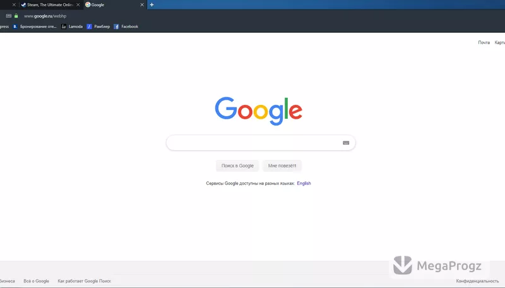Image resolution: width=505 pixels, height=288 pixels.
Task: Open the Booking bookmark
Action: [x=35, y=27]
